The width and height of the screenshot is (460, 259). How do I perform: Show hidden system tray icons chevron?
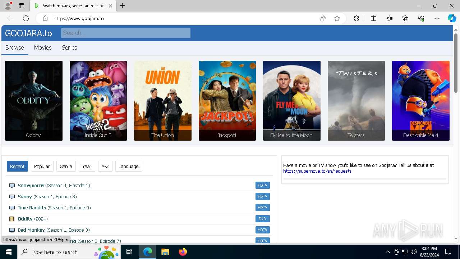coord(387,252)
